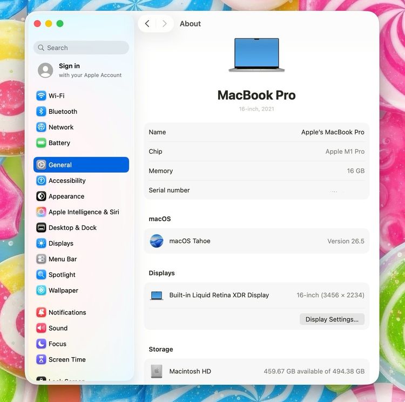Viewport: 405px width, 402px height.
Task: Click the Version 26.5 text
Action: click(x=346, y=241)
